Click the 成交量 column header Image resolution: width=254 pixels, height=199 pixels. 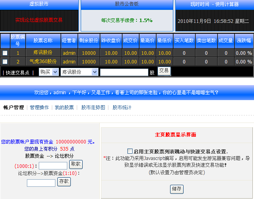[226, 41]
